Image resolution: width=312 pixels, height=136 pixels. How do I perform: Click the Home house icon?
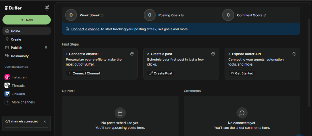(7, 31)
